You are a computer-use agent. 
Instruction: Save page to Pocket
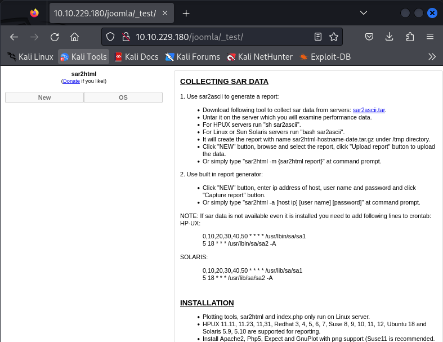tap(369, 37)
